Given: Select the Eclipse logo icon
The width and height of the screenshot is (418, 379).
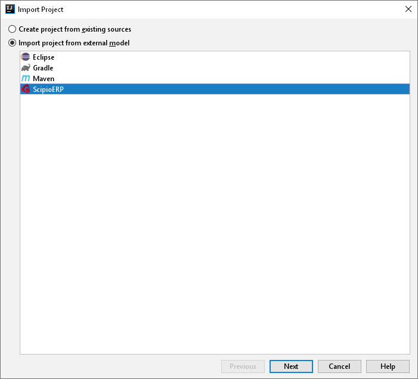Looking at the screenshot, I should point(26,57).
